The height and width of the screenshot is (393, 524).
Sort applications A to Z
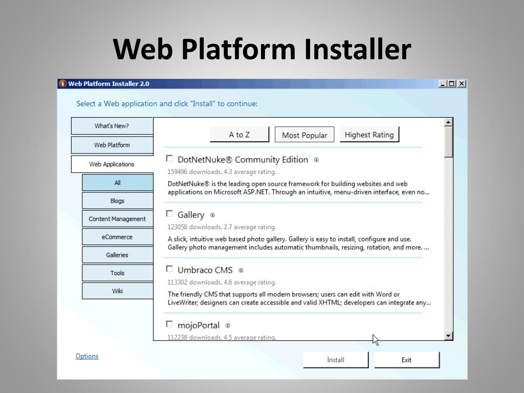239,135
